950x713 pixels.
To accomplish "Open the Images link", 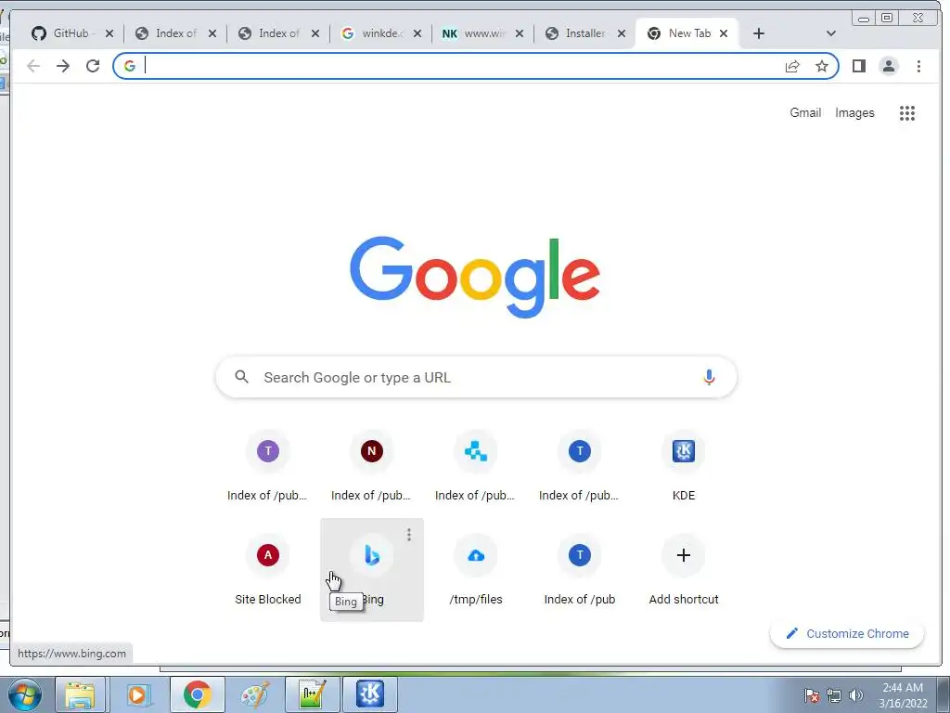I will tap(854, 112).
